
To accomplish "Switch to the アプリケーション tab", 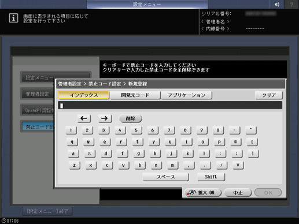I will pyautogui.click(x=187, y=95).
